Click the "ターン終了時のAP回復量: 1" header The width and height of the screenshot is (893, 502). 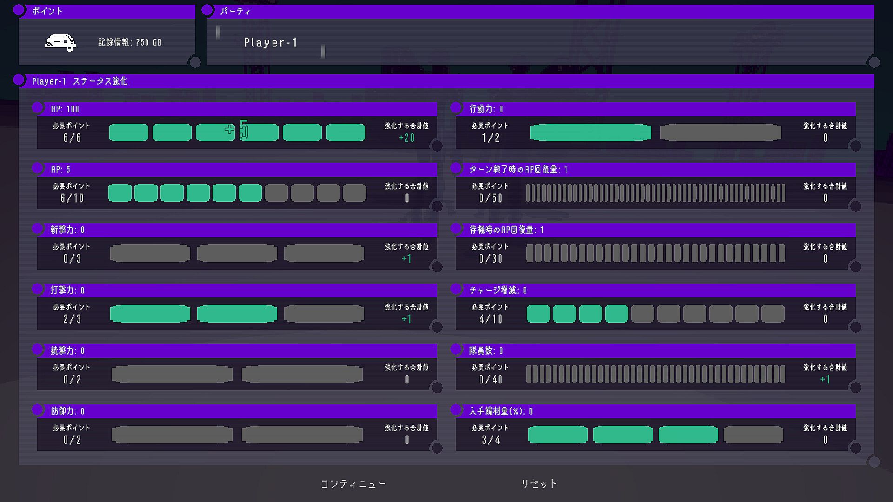tap(656, 170)
